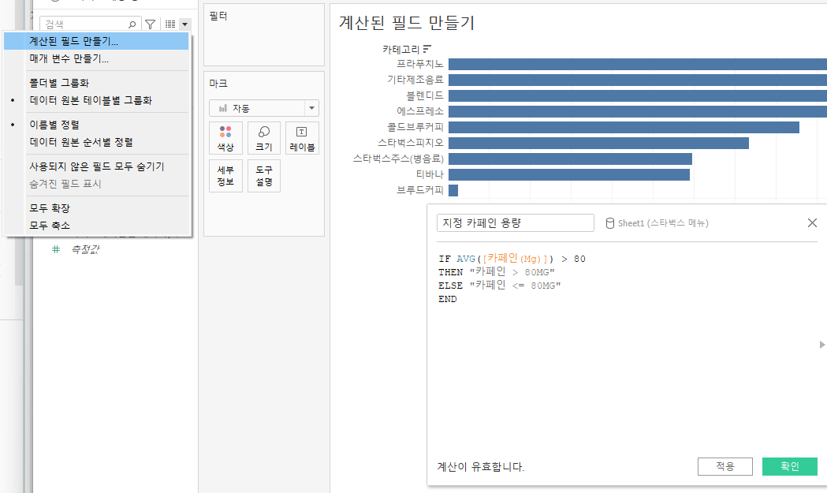
Task: Select 모두 축소 menu item
Action: 96,226
